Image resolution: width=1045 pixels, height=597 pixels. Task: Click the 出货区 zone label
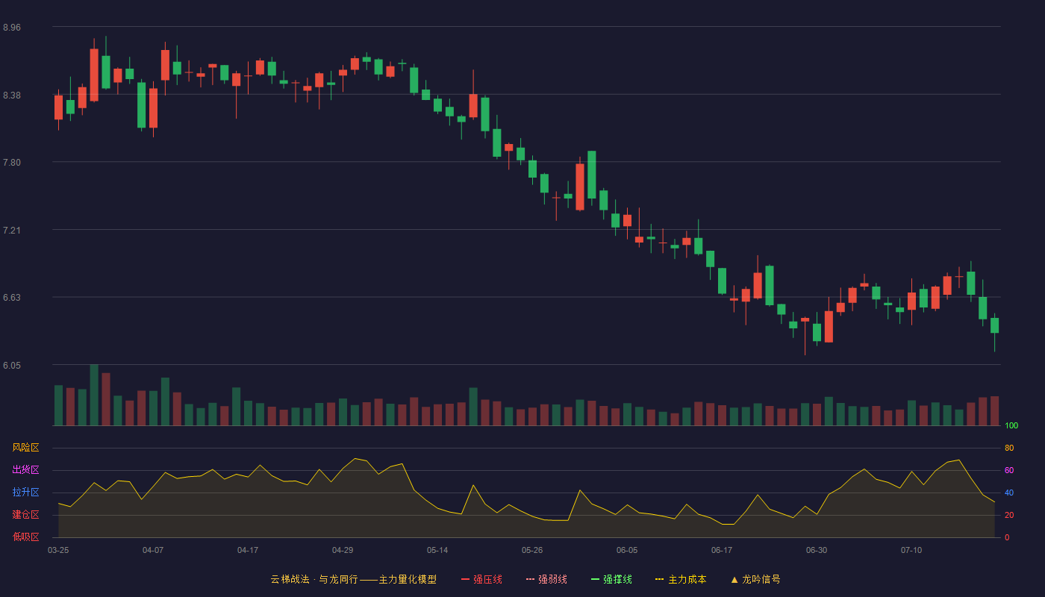(25, 470)
